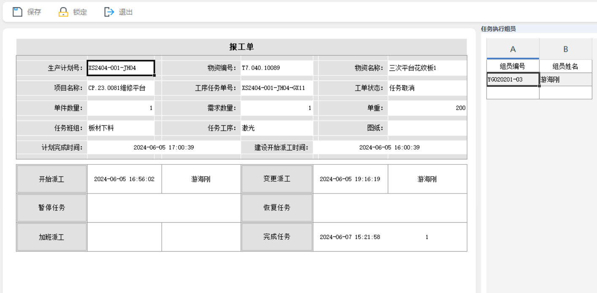Click the 物资编号 field T7.040.10089

click(x=276, y=68)
